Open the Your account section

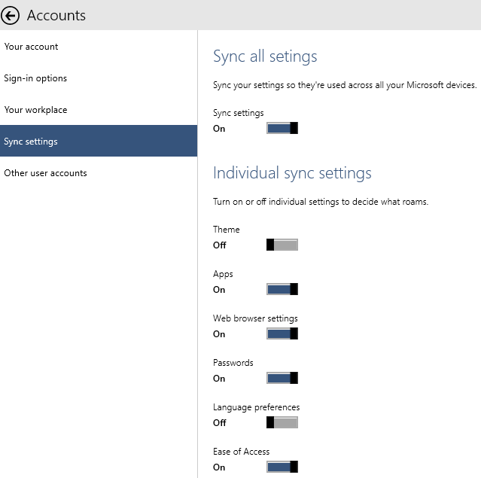[x=31, y=47]
